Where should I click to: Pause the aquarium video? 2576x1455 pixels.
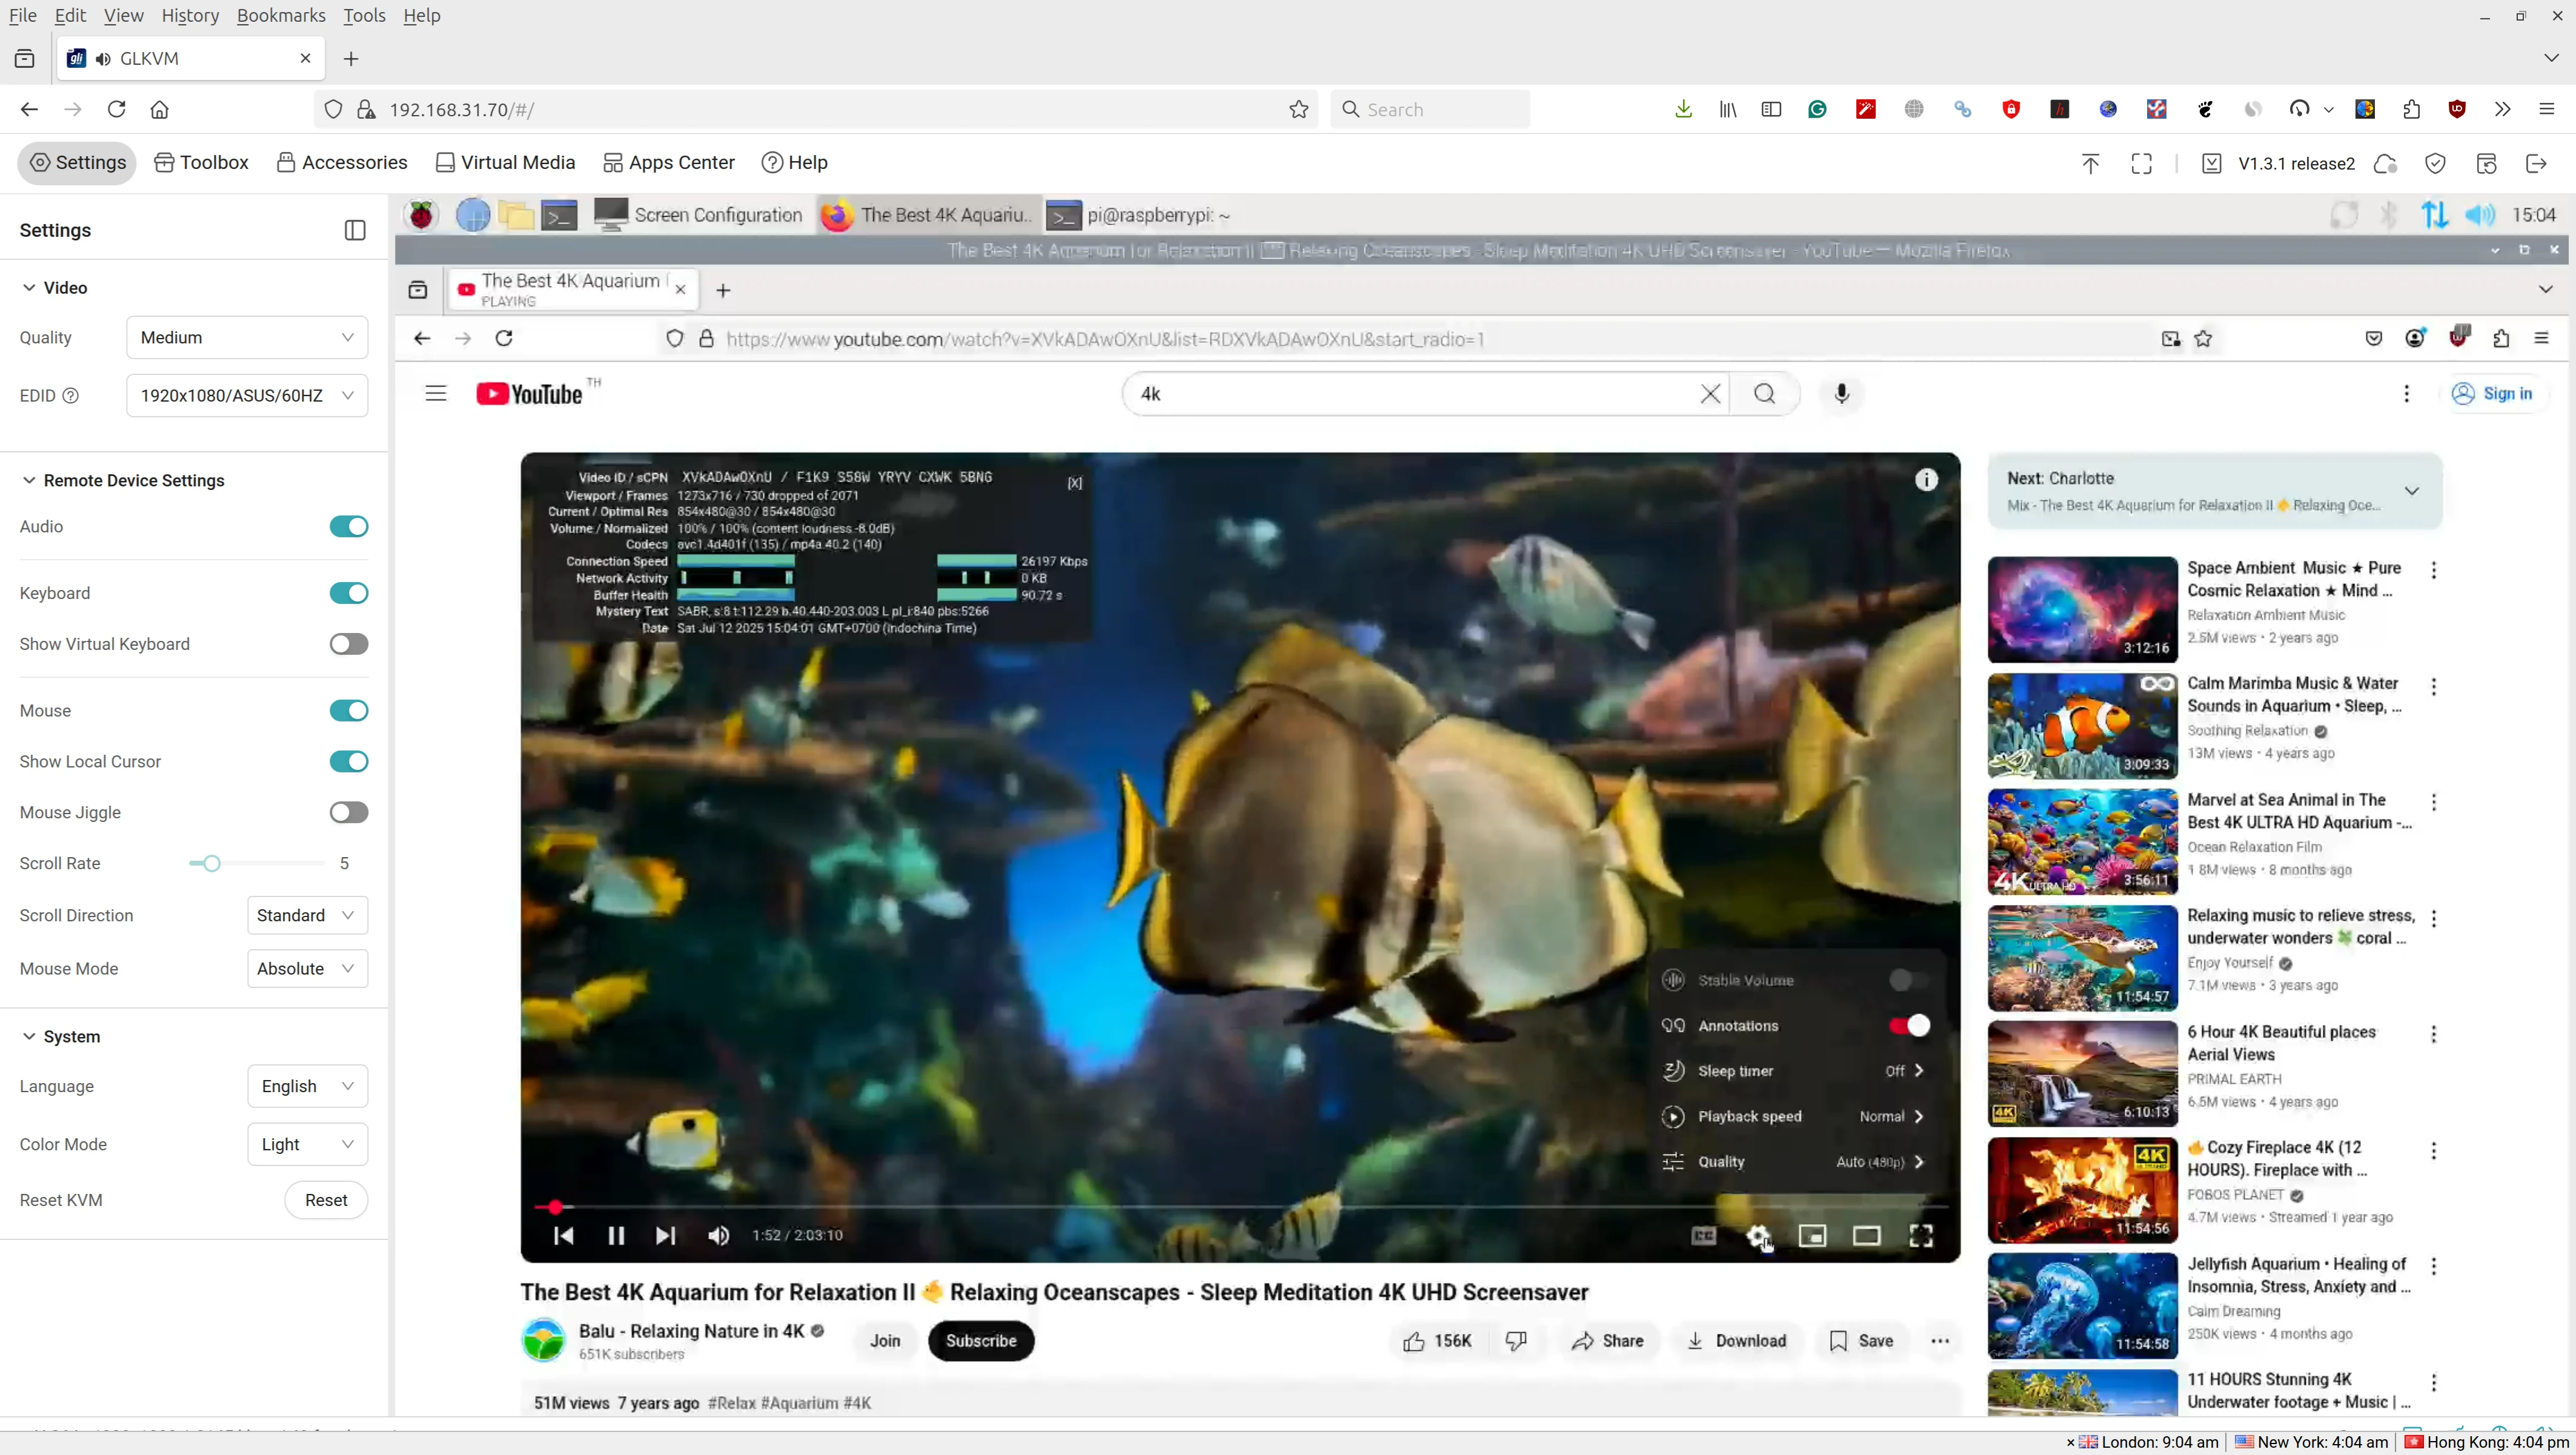pos(616,1236)
